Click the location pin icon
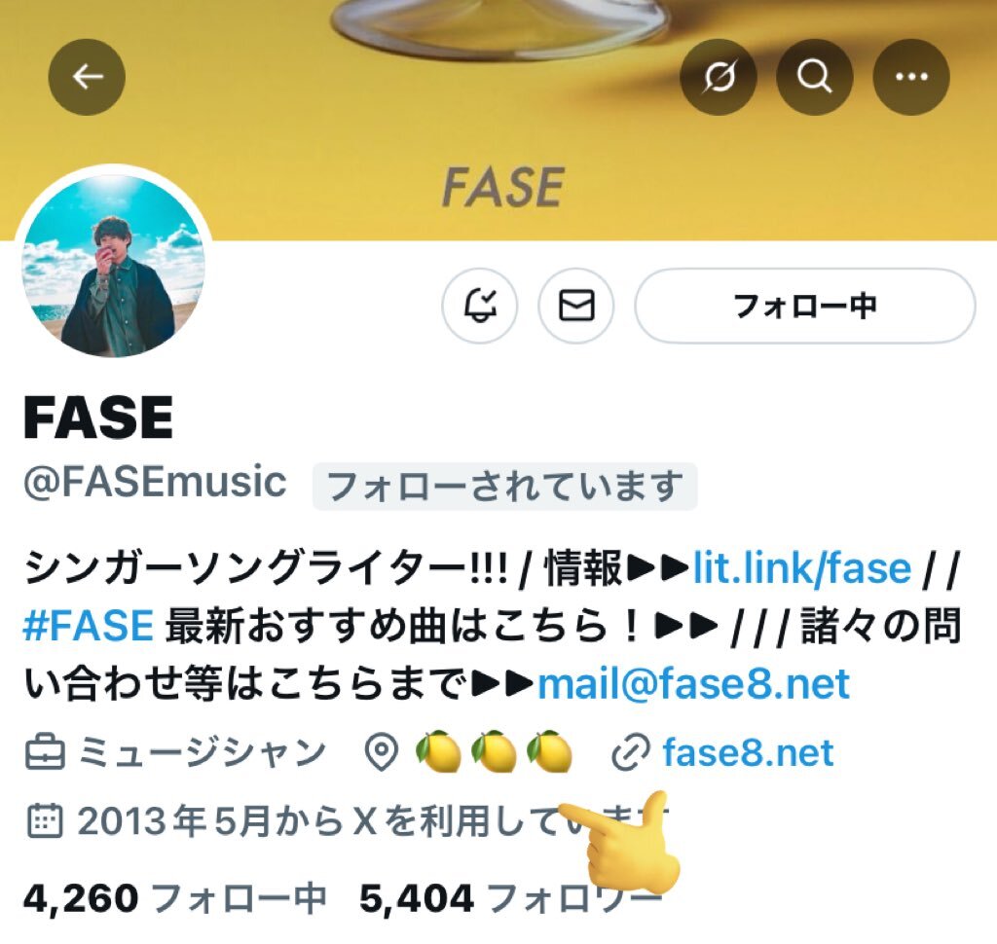The width and height of the screenshot is (997, 944). pos(382,752)
